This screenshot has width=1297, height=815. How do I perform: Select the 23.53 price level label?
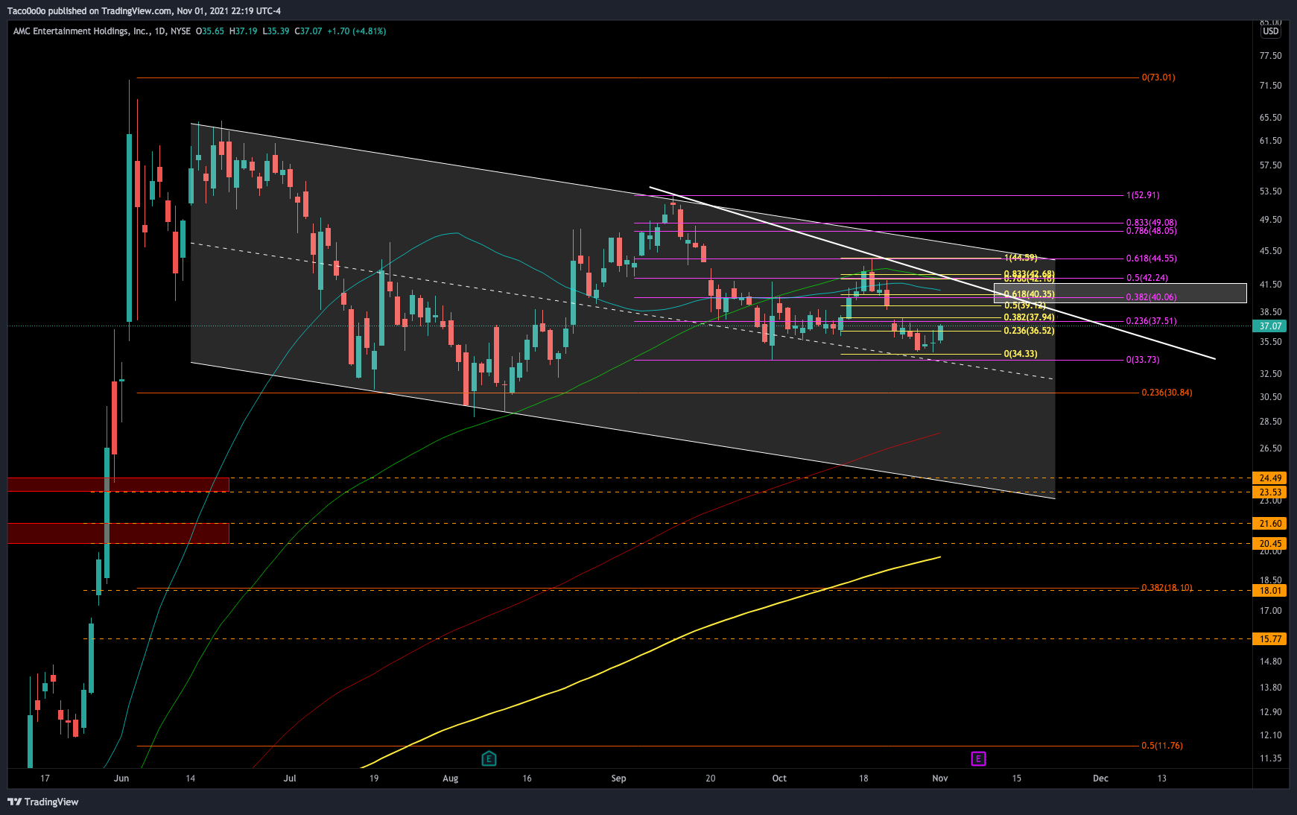1271,492
